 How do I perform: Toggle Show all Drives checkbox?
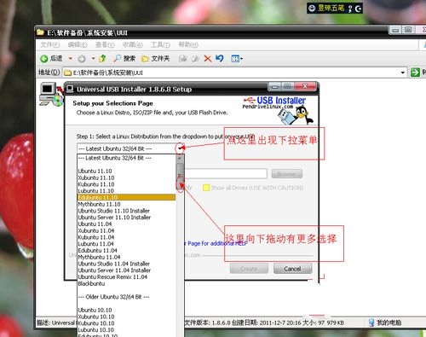pos(206,188)
